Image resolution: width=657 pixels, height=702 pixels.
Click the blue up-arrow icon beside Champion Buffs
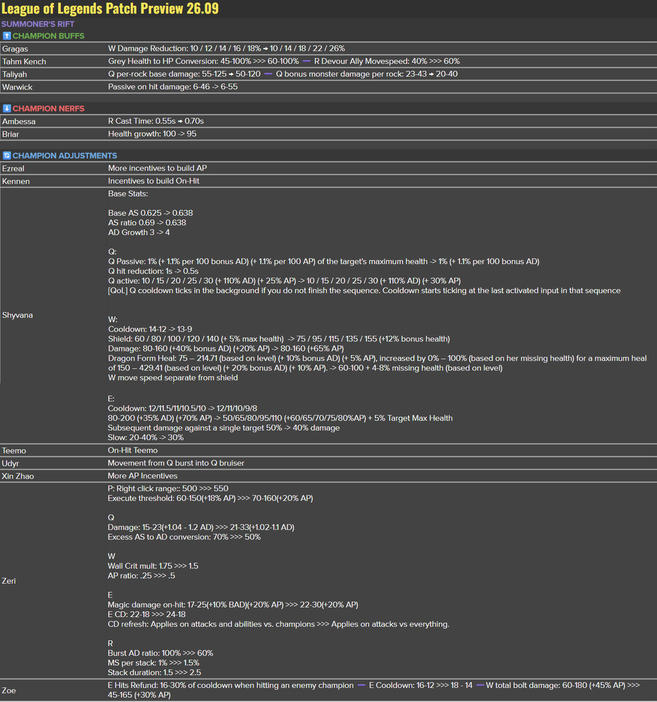7,36
